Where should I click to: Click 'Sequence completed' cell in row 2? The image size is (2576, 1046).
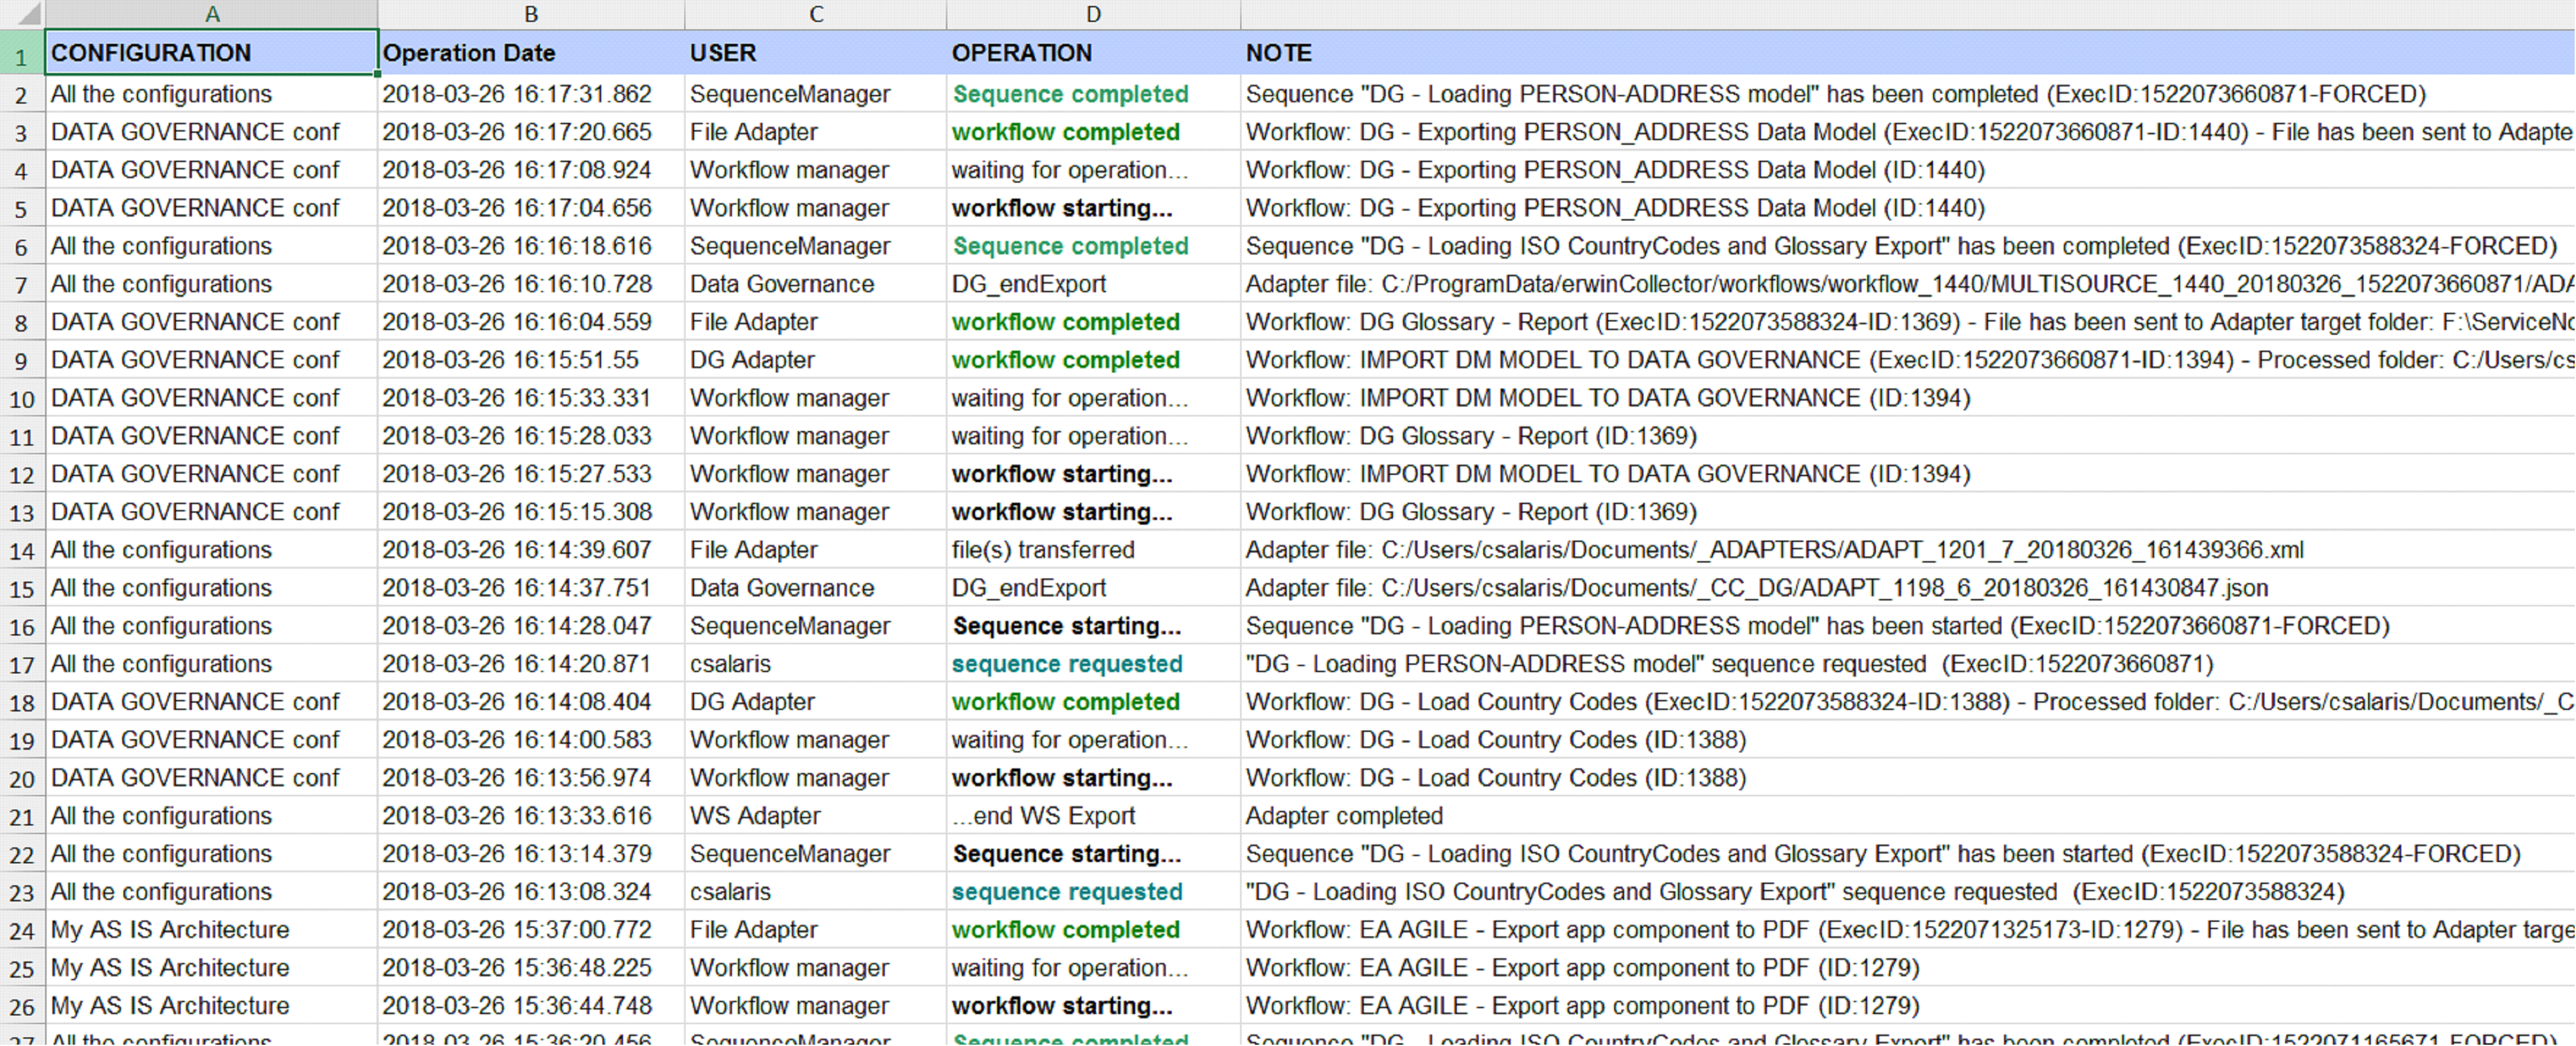1070,94
